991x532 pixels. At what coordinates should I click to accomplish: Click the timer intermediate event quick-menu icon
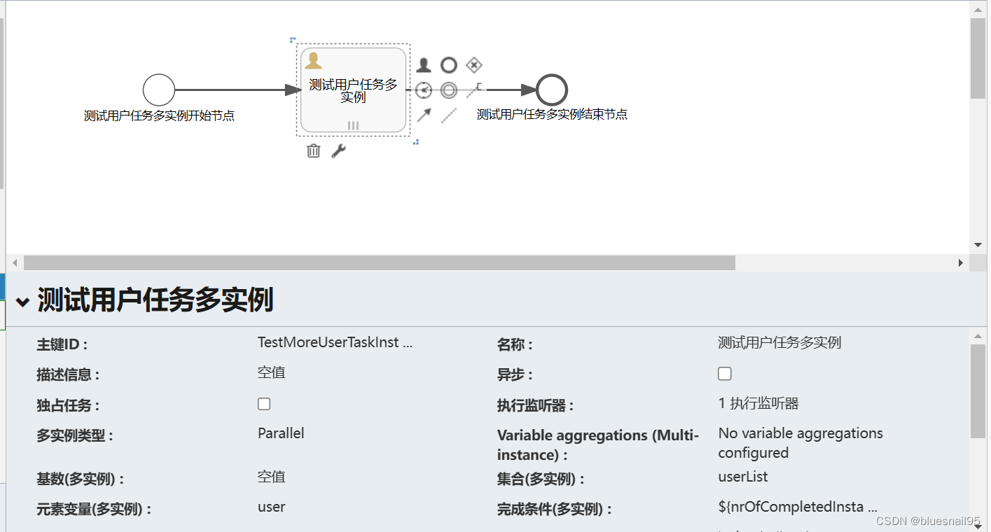point(424,90)
